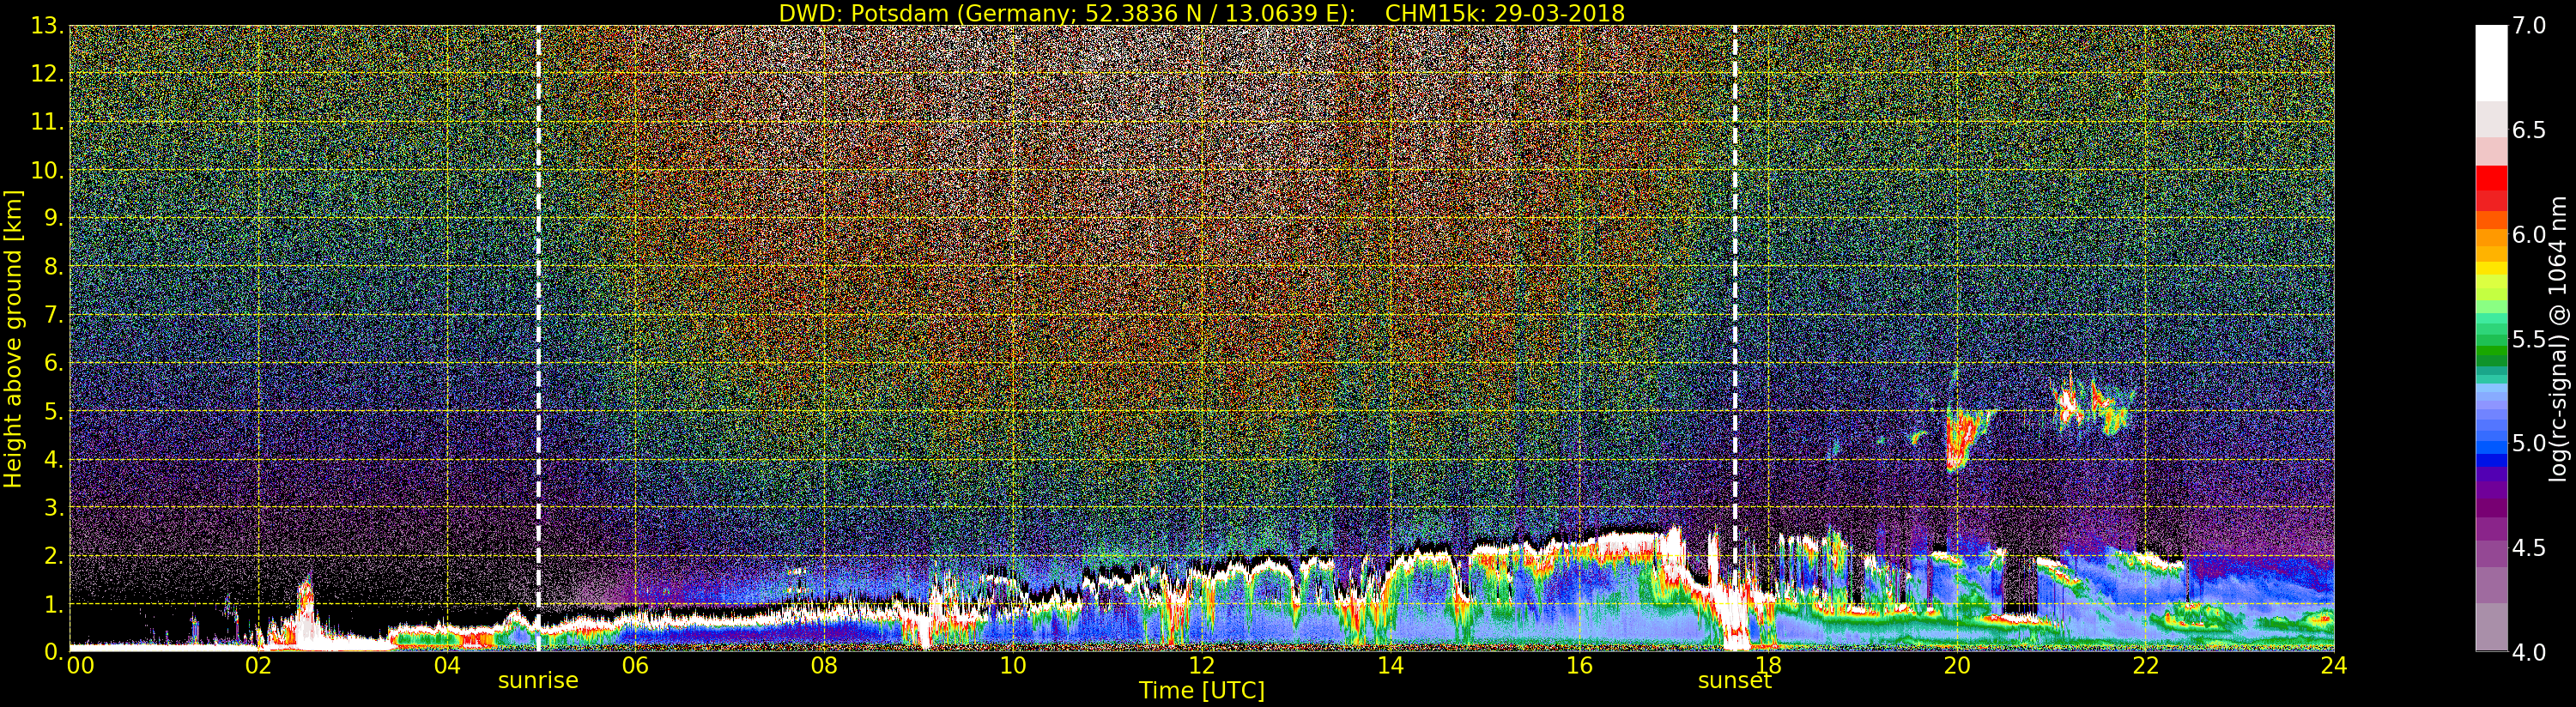Click the colorbar tick label '5.0'
Viewport: 2576px width, 707px height.
coord(2529,443)
